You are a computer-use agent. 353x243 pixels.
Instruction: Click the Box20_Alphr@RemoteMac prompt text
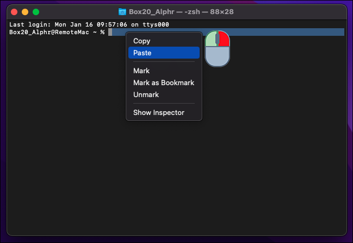click(x=52, y=32)
